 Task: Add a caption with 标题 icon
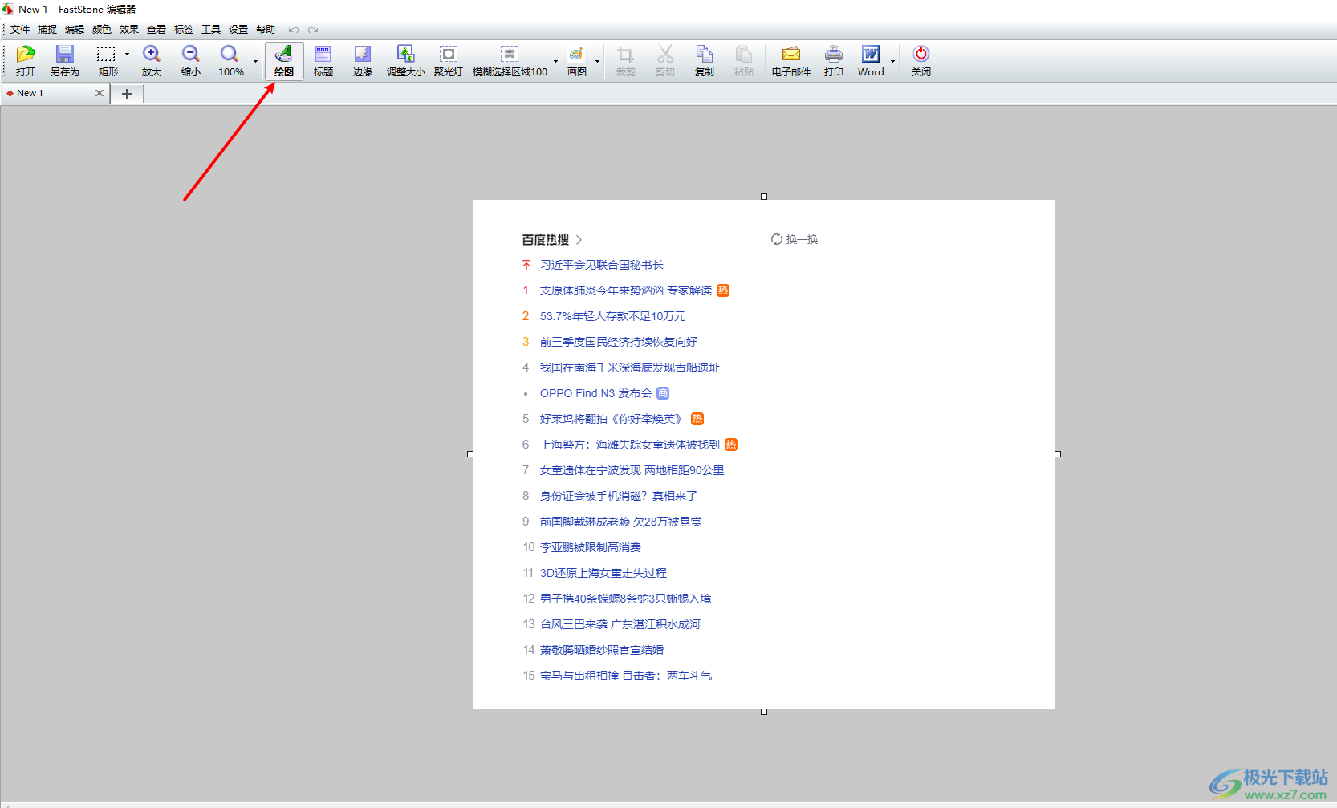click(x=323, y=61)
